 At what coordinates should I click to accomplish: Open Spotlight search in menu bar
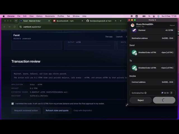coord(149,16)
